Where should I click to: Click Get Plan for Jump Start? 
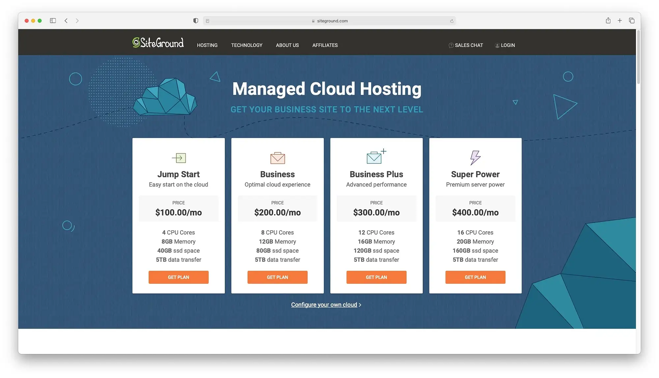coord(178,277)
